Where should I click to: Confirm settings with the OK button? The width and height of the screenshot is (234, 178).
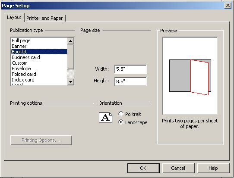143,168
